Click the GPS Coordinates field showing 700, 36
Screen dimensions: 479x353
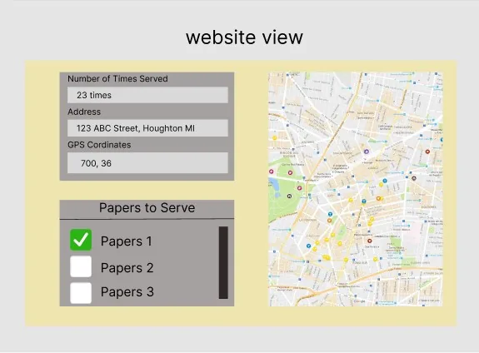(147, 162)
